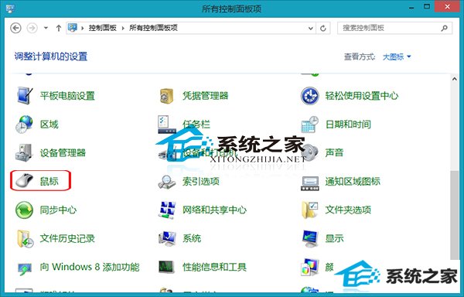The width and height of the screenshot is (464, 297).
Task: Click the 索引选项 text link
Action: 201,181
